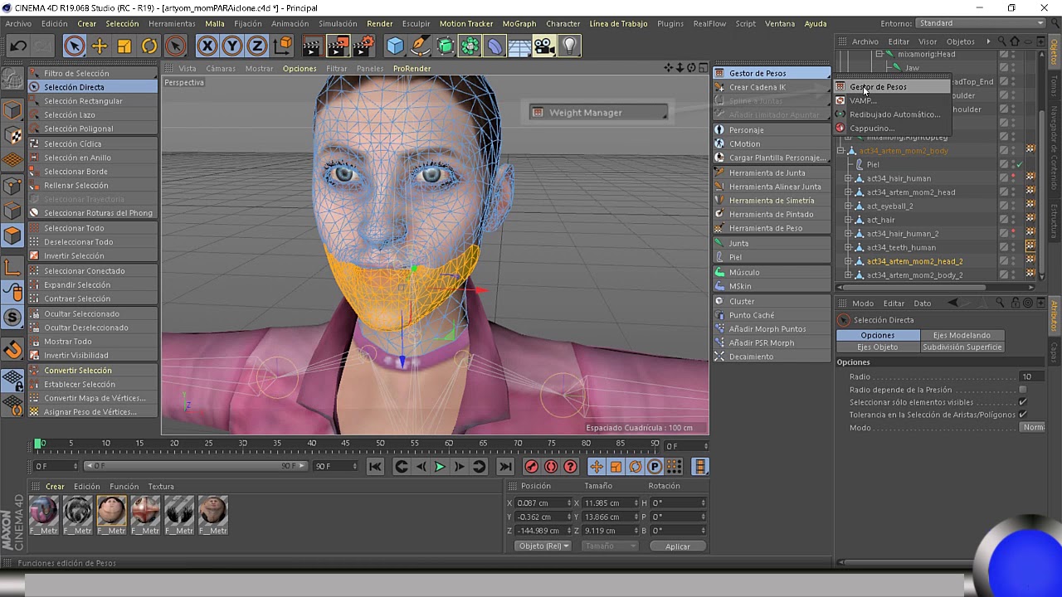The image size is (1062, 597).
Task: Click the green MoGraph cloner icon
Action: click(470, 46)
